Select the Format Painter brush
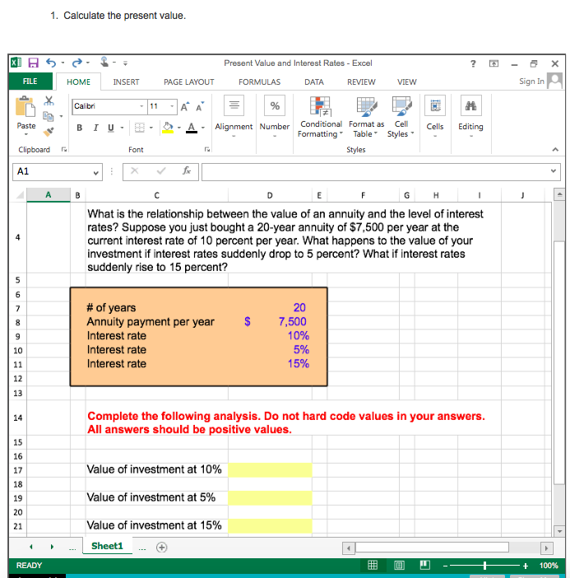 click(x=49, y=132)
